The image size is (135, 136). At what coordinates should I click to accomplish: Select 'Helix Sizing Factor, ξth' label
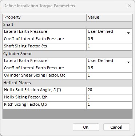pos(26,97)
